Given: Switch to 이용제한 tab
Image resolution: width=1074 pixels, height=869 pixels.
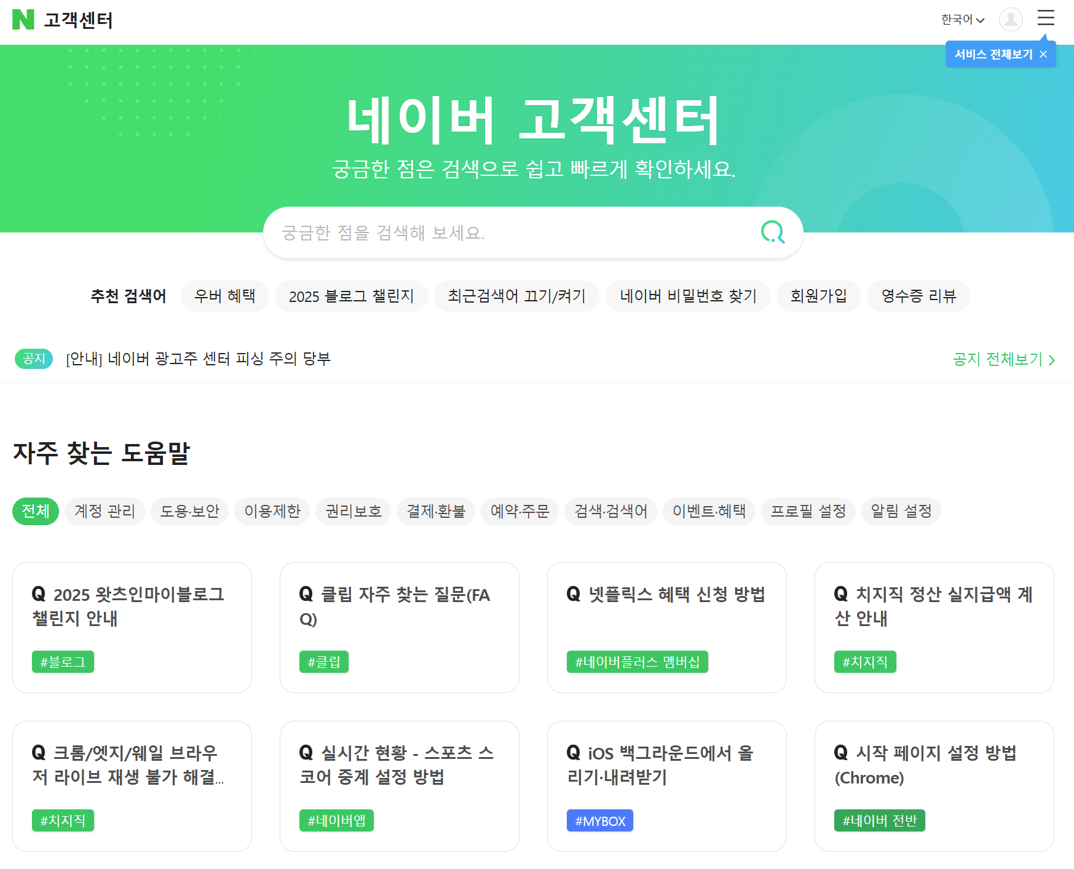Looking at the screenshot, I should coord(272,511).
